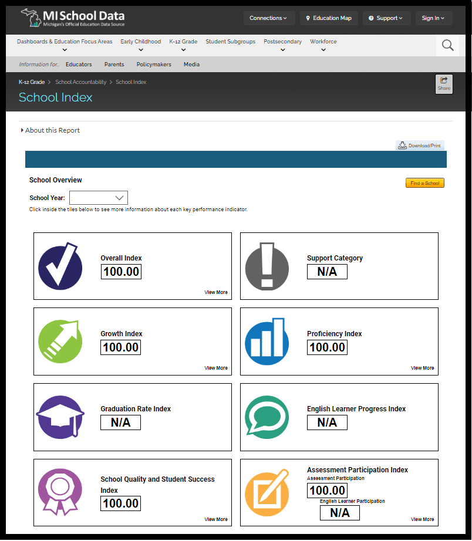Open the Workforce menu

tap(323, 45)
